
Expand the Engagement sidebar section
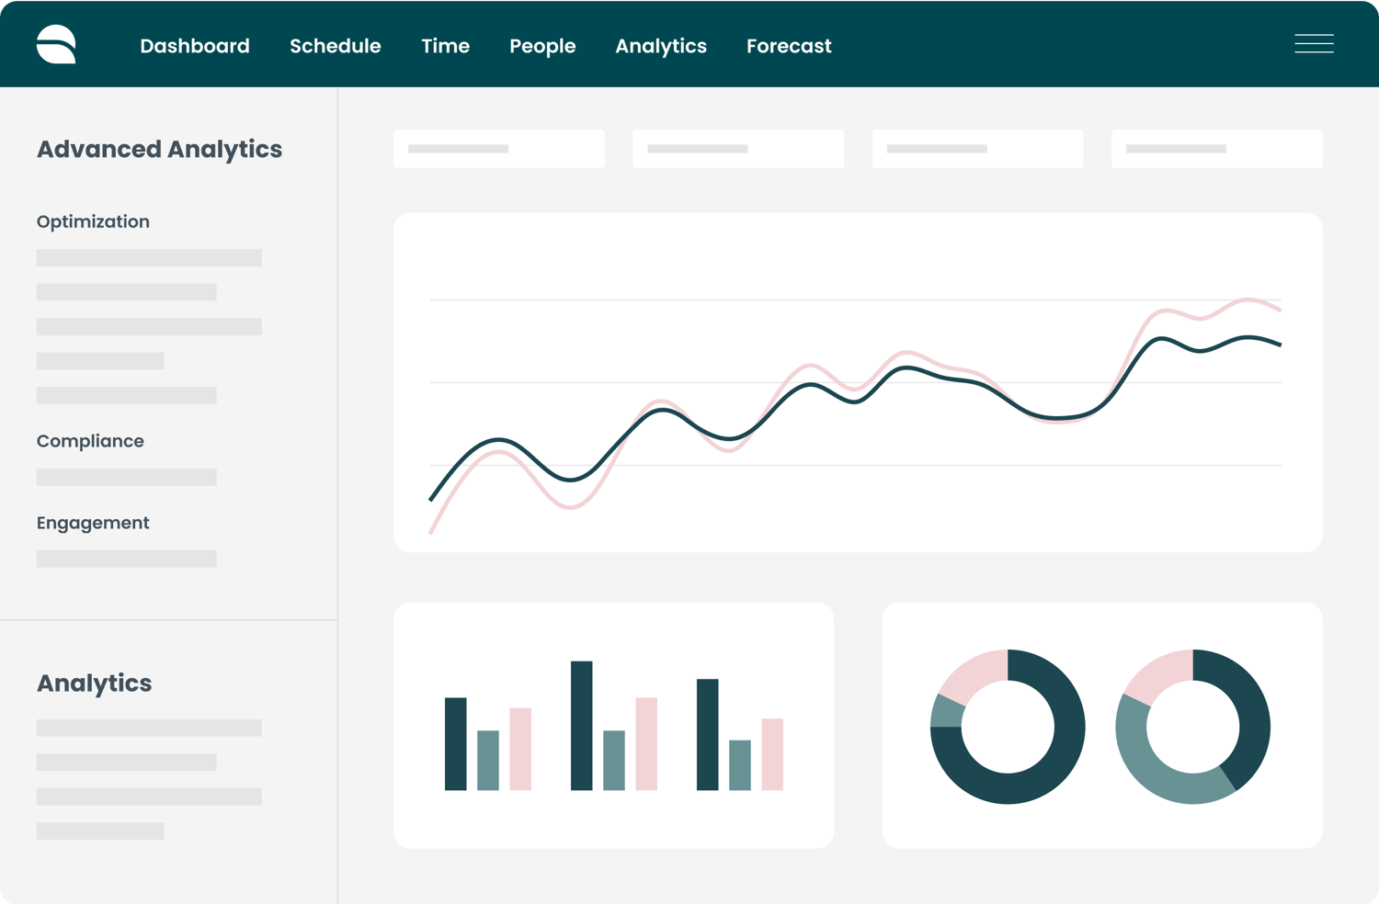coord(93,523)
